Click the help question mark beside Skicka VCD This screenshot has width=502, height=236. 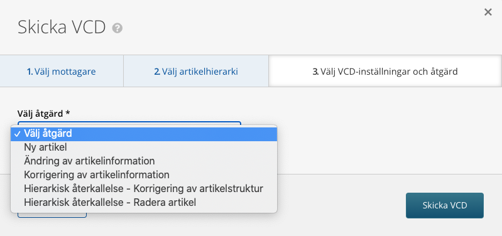pos(117,28)
